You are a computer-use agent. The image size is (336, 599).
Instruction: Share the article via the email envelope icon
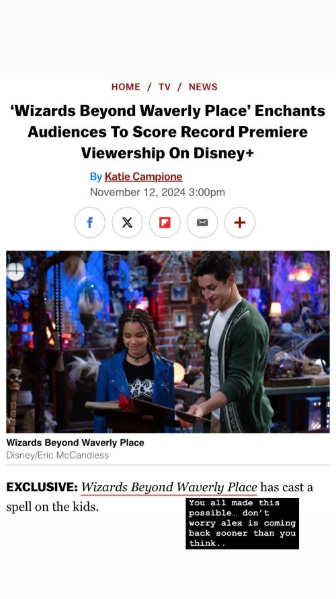[x=202, y=222]
